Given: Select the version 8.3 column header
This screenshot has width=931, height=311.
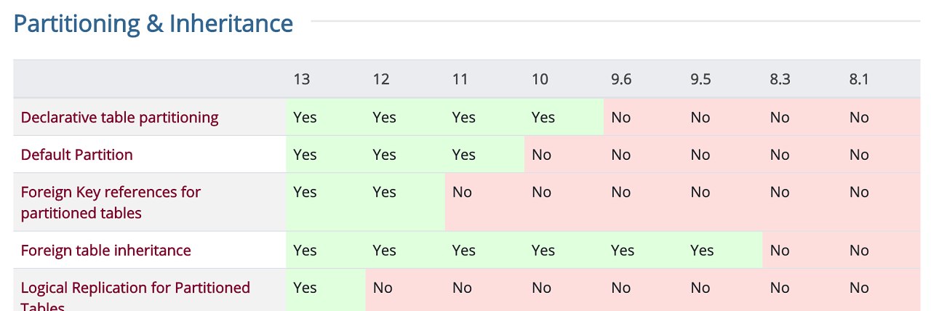Looking at the screenshot, I should click(780, 79).
